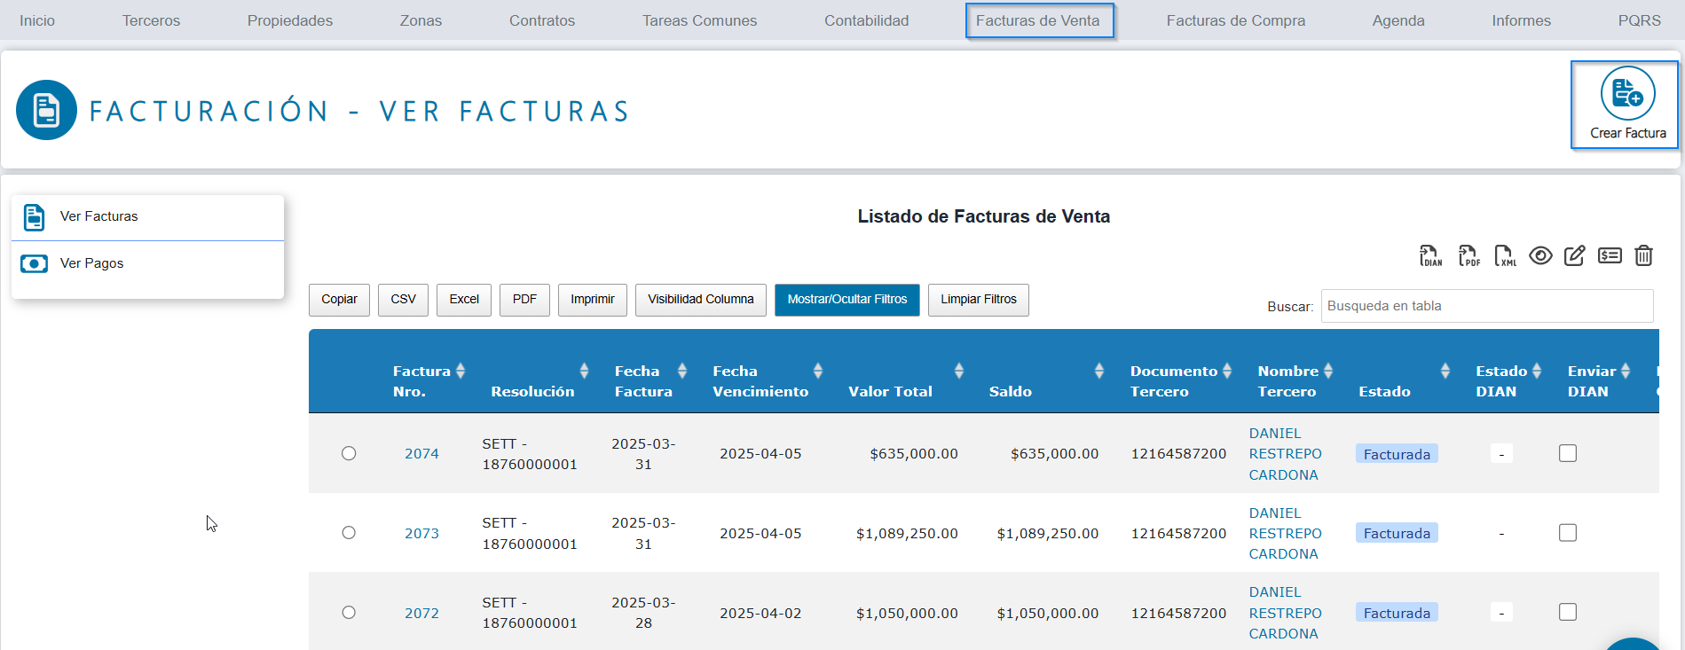Viewport: 1685px width, 650px height.
Task: Export invoice with the PDF file icon
Action: point(1468,256)
